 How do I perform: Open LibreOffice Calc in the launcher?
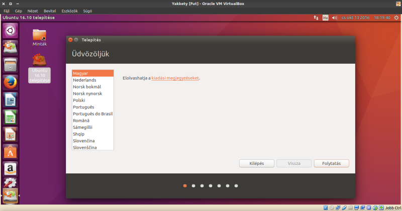11,117
